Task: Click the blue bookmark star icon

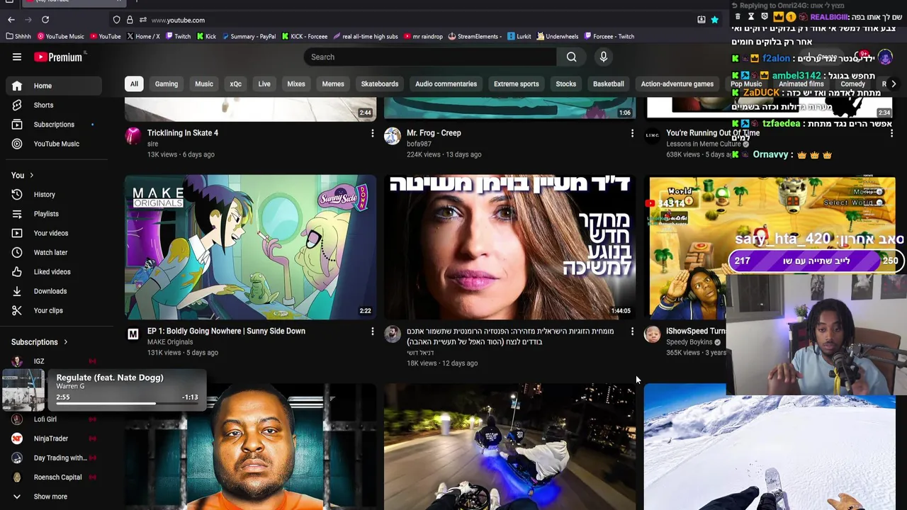Action: click(x=715, y=20)
